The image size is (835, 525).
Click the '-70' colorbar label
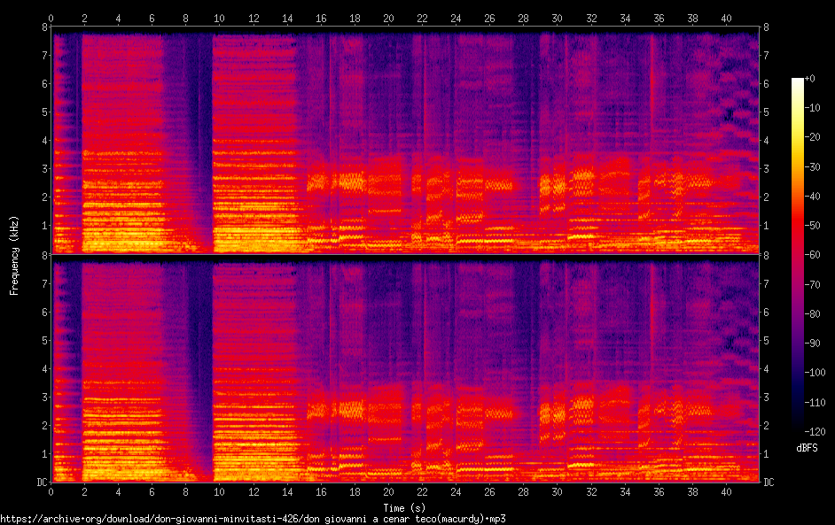812,284
